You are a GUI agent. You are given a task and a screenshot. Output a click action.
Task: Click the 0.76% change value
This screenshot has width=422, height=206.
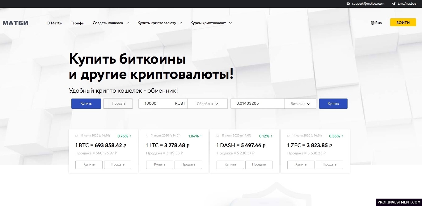tap(123, 136)
